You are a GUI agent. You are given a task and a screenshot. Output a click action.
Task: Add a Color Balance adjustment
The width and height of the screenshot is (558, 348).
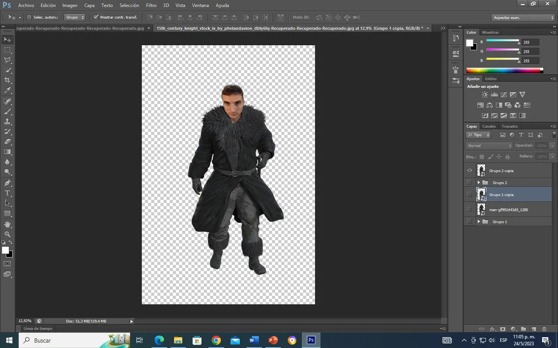490,105
